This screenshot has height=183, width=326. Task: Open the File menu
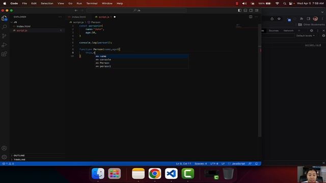[x=24, y=4]
